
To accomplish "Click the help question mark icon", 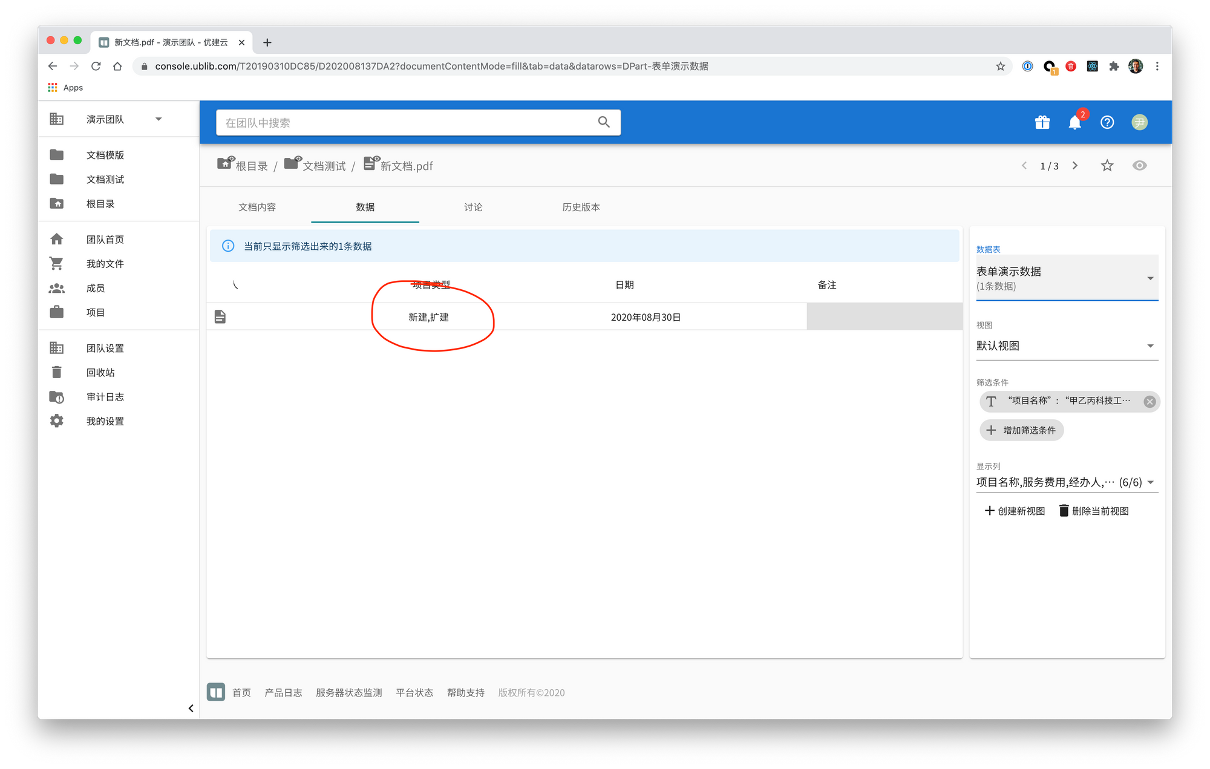I will point(1107,123).
